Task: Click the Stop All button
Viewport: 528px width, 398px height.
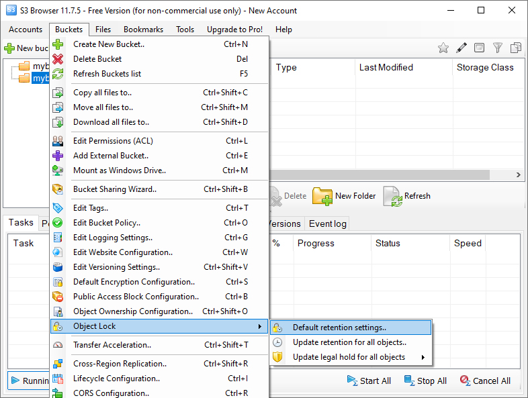Action: (x=425, y=381)
